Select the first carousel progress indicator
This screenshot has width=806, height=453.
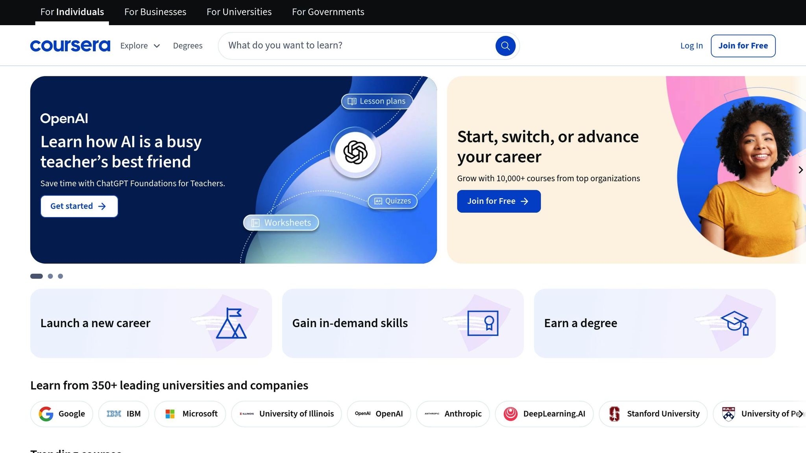click(x=36, y=276)
